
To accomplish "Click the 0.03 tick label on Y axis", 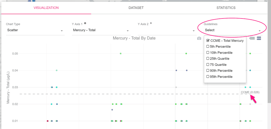I will coord(15,87).
